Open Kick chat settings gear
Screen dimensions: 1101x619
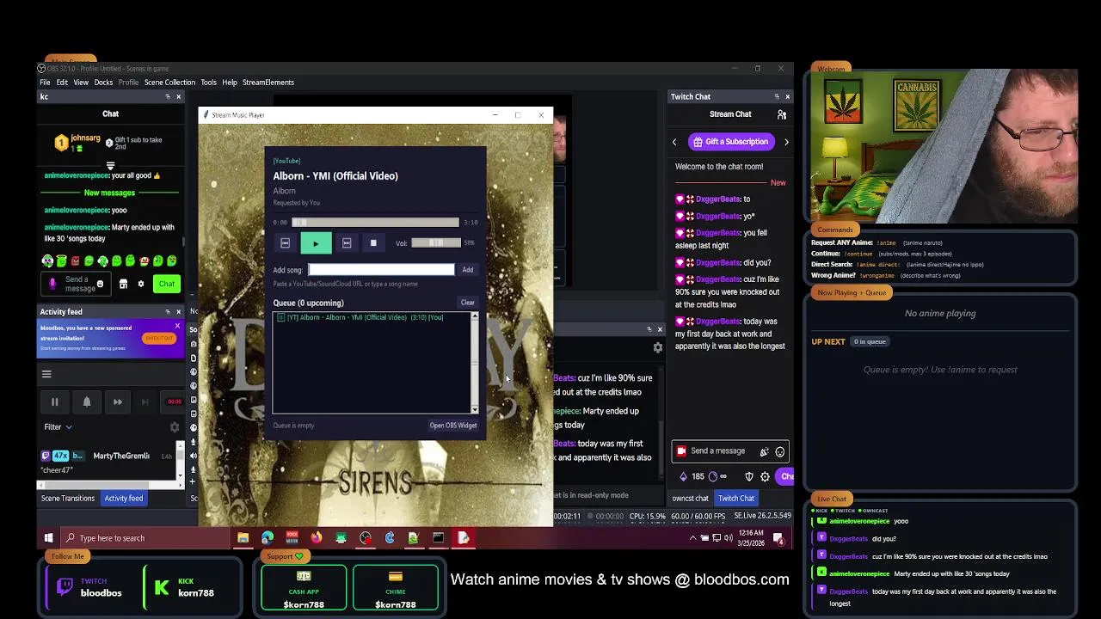pos(141,285)
